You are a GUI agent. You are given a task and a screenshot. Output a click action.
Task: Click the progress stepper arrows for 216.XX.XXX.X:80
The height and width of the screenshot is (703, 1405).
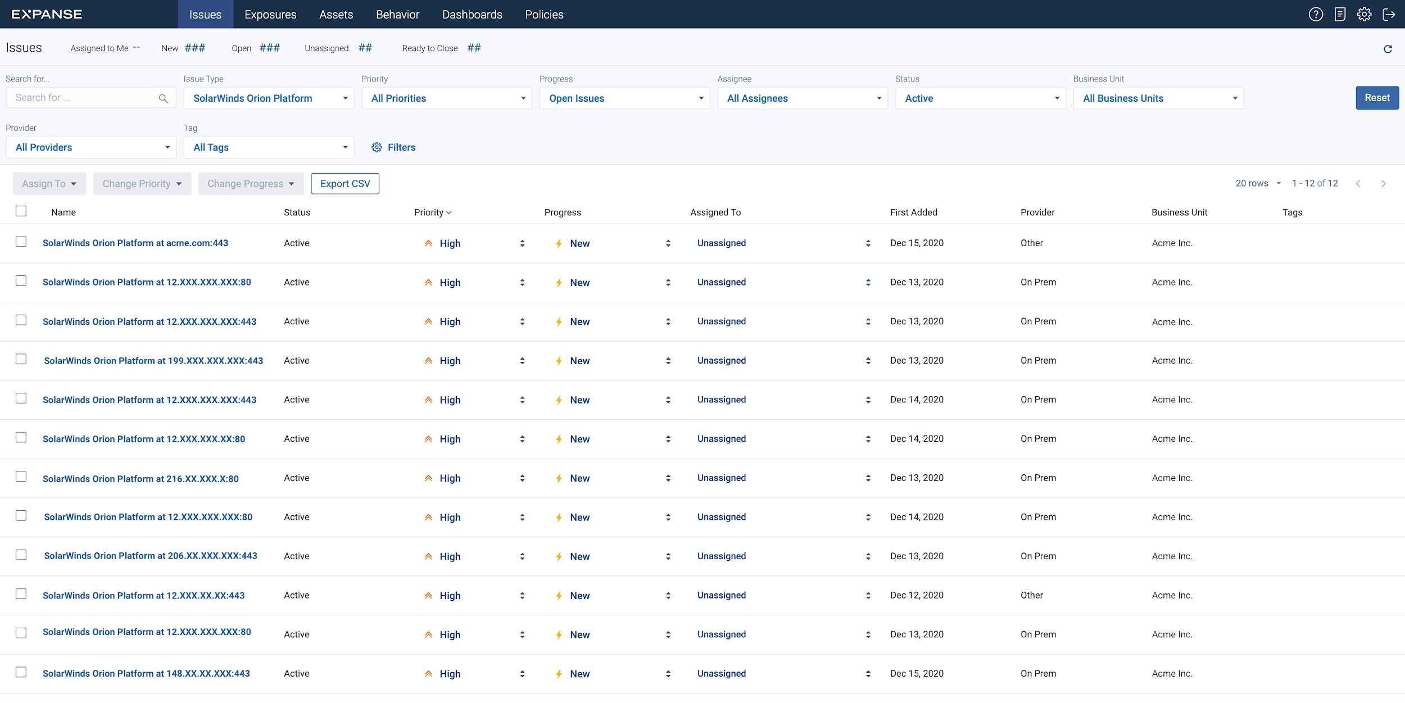click(668, 478)
